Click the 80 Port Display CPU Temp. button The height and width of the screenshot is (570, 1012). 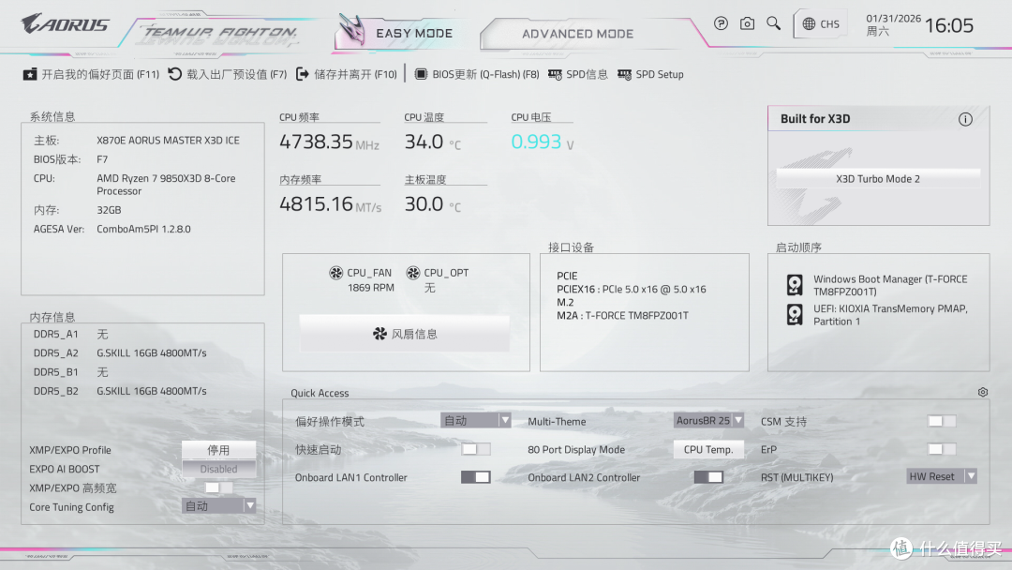coord(708,449)
